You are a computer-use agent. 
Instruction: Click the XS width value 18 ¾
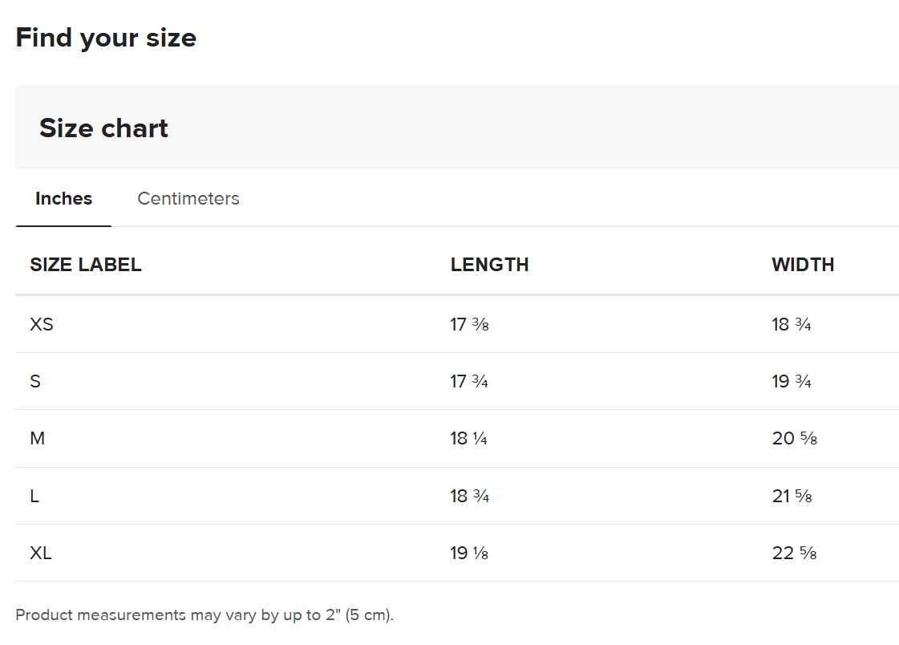pyautogui.click(x=792, y=325)
